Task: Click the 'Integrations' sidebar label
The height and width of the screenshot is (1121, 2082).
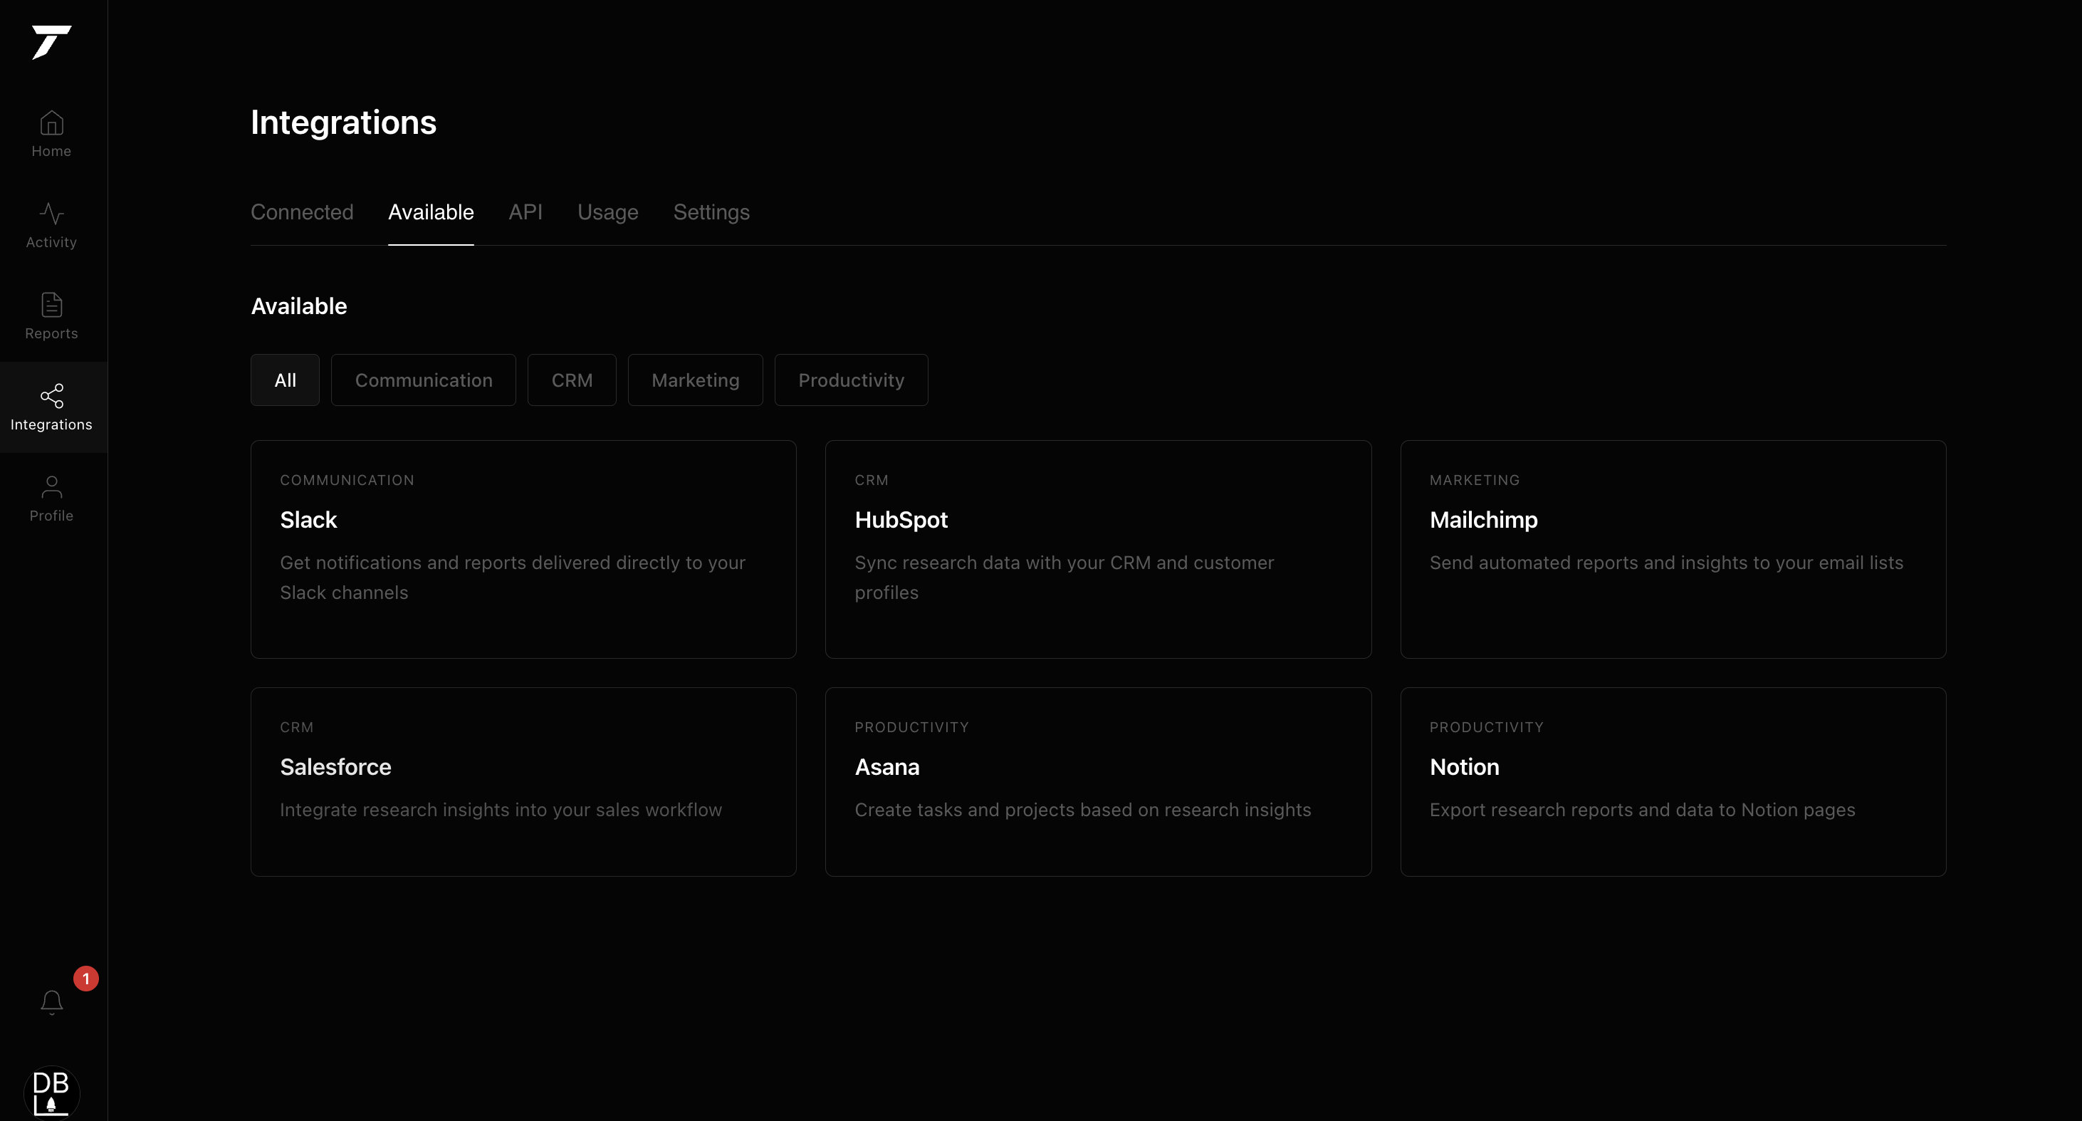Action: [51, 424]
